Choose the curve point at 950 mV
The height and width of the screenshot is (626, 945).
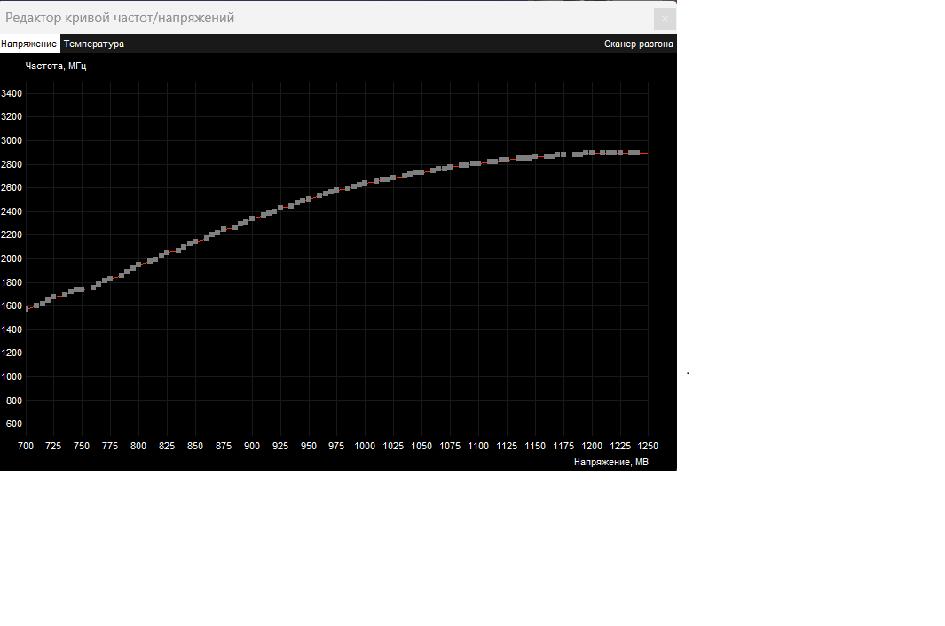(x=309, y=199)
